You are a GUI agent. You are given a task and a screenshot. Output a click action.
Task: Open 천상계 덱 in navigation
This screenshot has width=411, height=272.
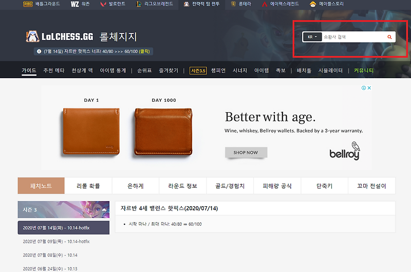[x=82, y=70]
